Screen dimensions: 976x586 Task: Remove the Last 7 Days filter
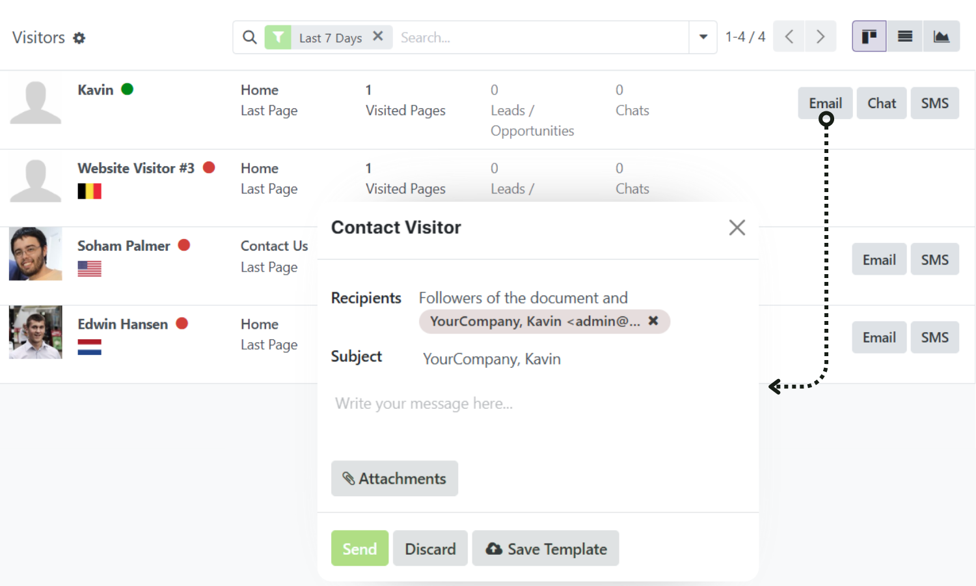(x=378, y=36)
